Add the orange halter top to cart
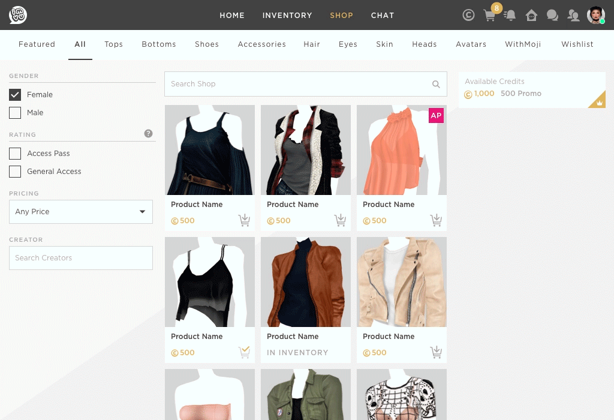Image resolution: width=614 pixels, height=420 pixels. click(436, 220)
